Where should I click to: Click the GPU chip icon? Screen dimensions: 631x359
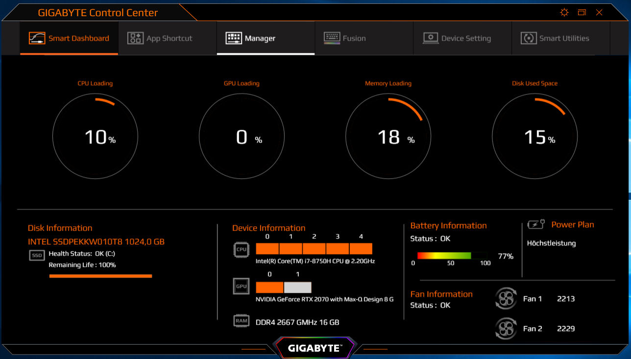pyautogui.click(x=241, y=286)
